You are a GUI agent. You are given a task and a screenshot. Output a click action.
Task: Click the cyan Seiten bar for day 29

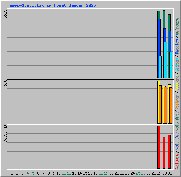(x=160, y=67)
